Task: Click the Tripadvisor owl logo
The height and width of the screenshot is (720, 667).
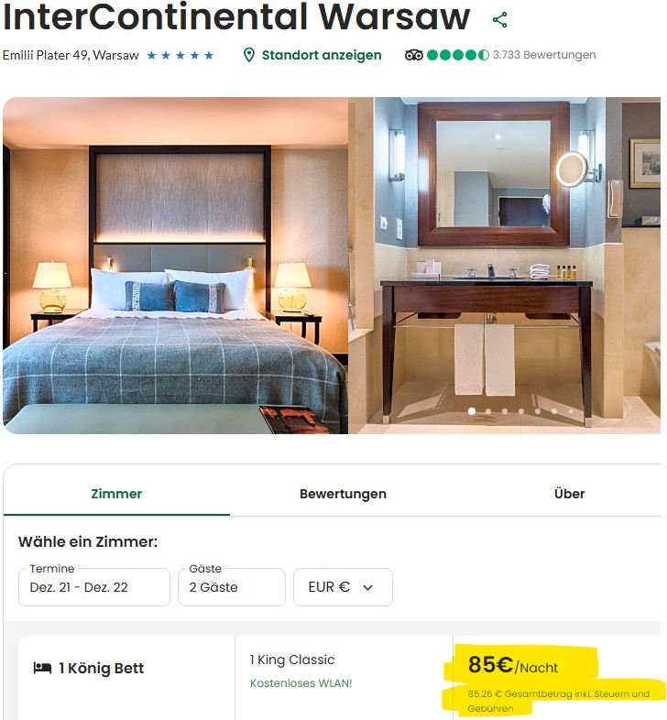Action: (414, 55)
